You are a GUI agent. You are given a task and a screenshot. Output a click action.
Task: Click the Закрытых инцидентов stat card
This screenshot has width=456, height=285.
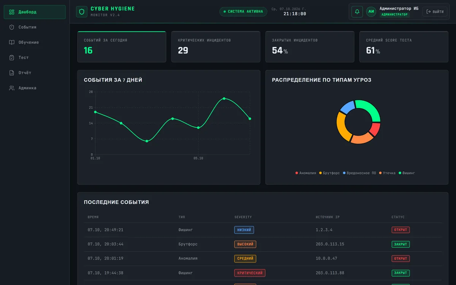310,47
